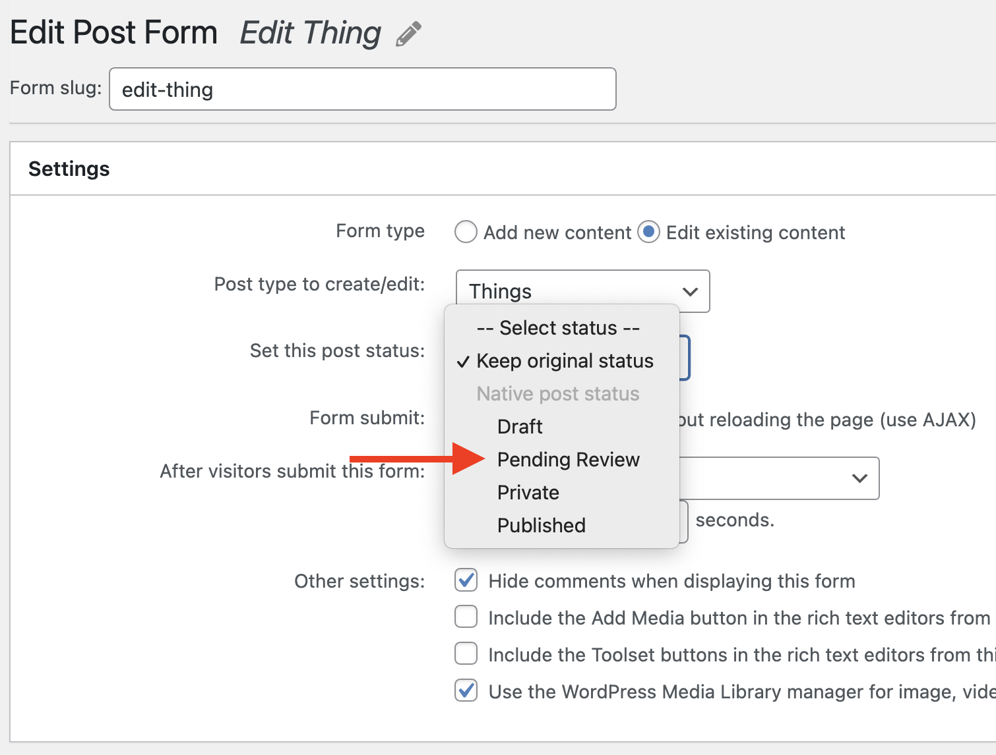Select Published from the status list
Image resolution: width=996 pixels, height=755 pixels.
tap(542, 526)
